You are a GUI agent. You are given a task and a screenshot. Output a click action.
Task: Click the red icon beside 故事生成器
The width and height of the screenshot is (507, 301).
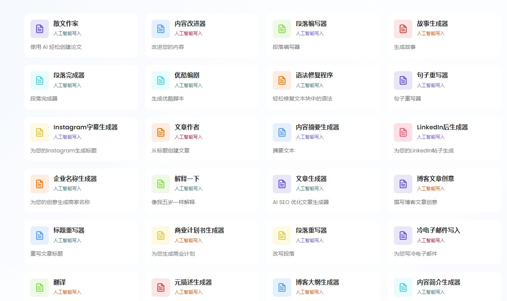pos(403,29)
